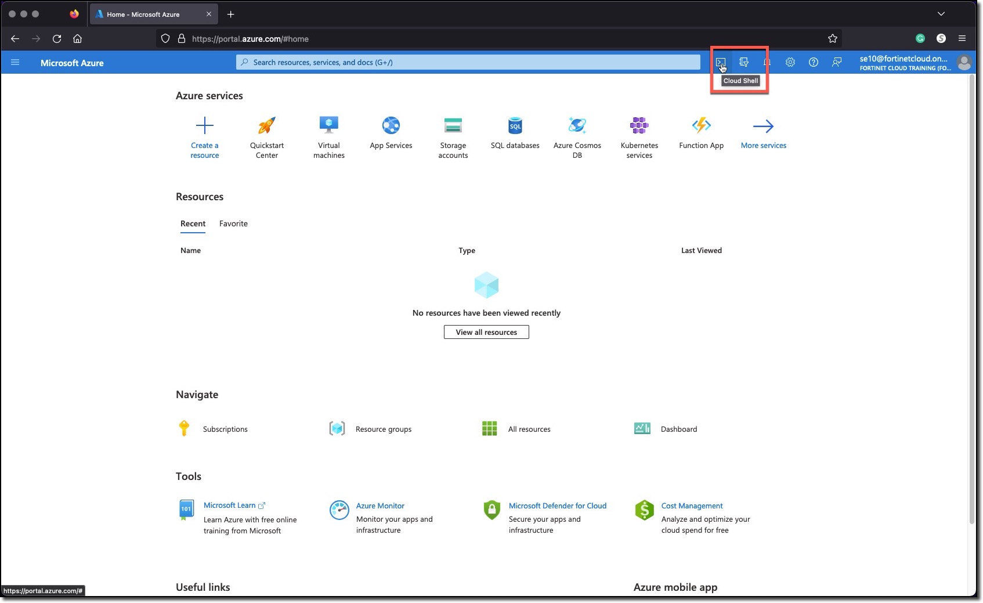Open Function App lightning icon

pyautogui.click(x=702, y=125)
